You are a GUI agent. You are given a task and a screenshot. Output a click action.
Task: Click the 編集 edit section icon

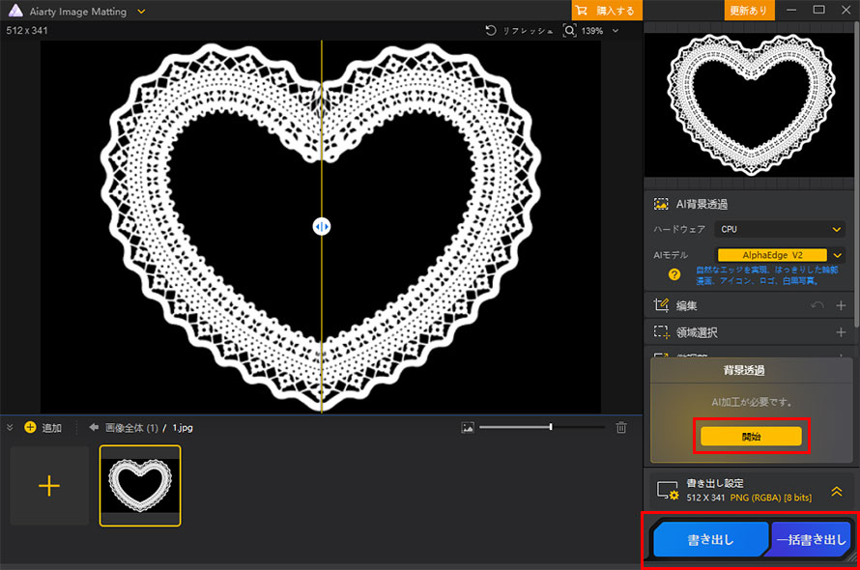point(661,305)
